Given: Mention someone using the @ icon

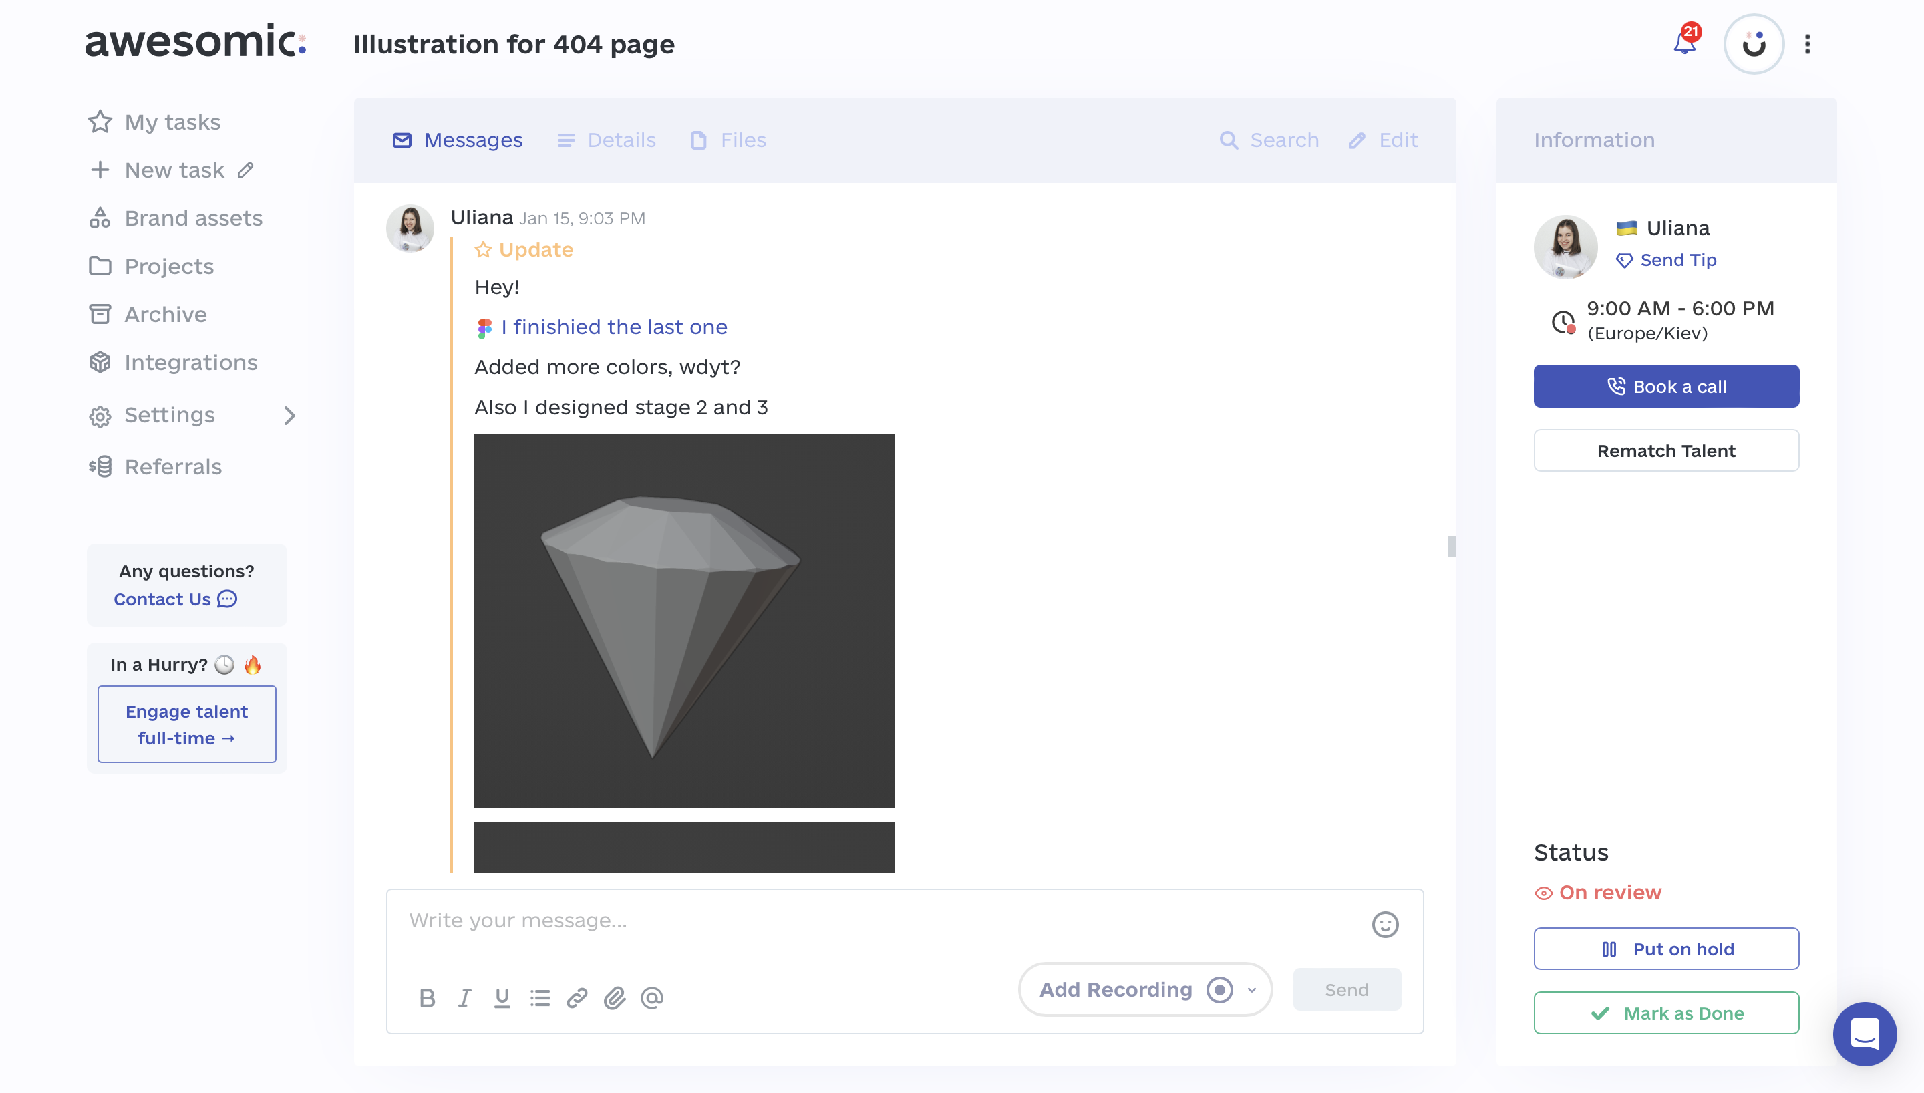Looking at the screenshot, I should (652, 997).
